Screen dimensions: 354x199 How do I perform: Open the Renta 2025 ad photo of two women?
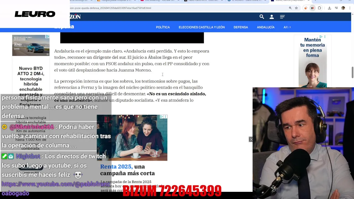pyautogui.click(x=132, y=138)
